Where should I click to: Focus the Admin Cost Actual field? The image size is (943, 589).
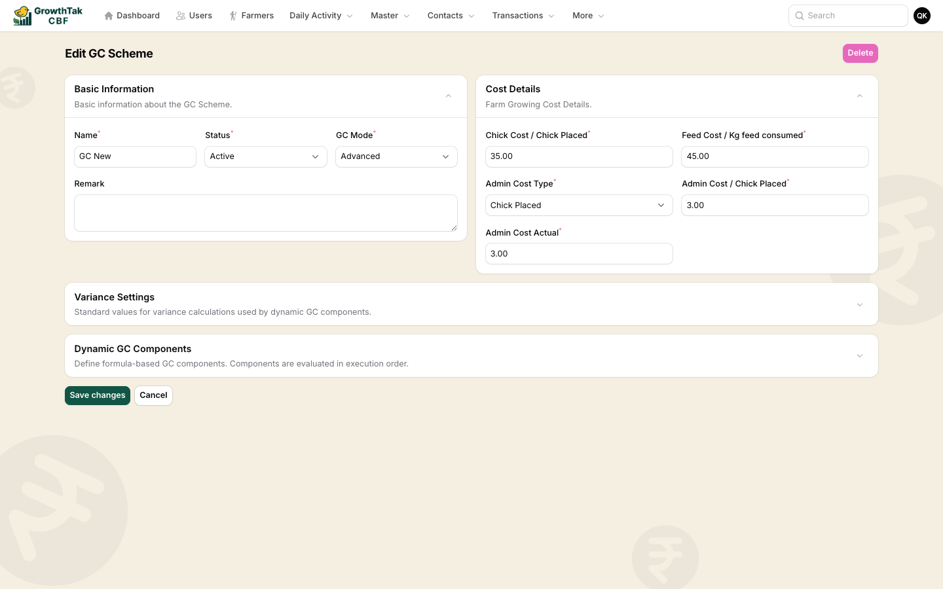point(579,253)
